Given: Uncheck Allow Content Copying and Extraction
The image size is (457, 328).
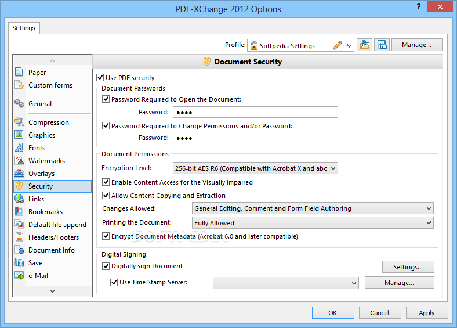Looking at the screenshot, I should 106,196.
